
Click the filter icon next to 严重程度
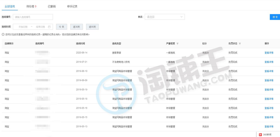click(x=177, y=44)
